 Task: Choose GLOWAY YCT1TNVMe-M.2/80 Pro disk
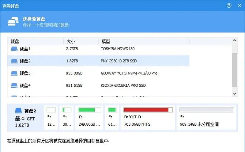tap(98, 73)
